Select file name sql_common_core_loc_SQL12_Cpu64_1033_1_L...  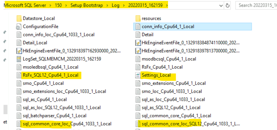click(191, 124)
